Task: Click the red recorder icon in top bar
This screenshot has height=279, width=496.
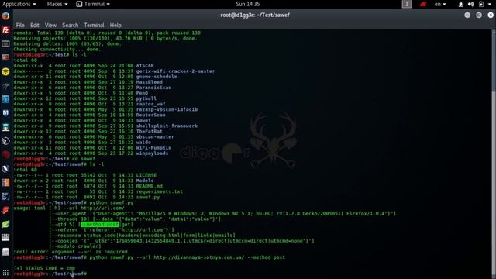Action: 423,4
